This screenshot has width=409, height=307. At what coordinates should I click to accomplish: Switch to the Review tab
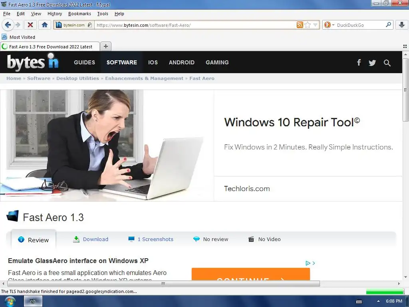(34, 240)
